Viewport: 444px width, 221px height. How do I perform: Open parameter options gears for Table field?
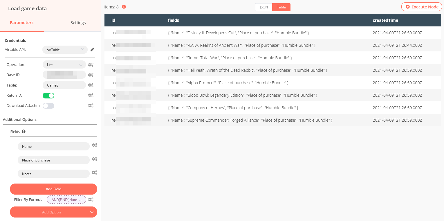[91, 85]
